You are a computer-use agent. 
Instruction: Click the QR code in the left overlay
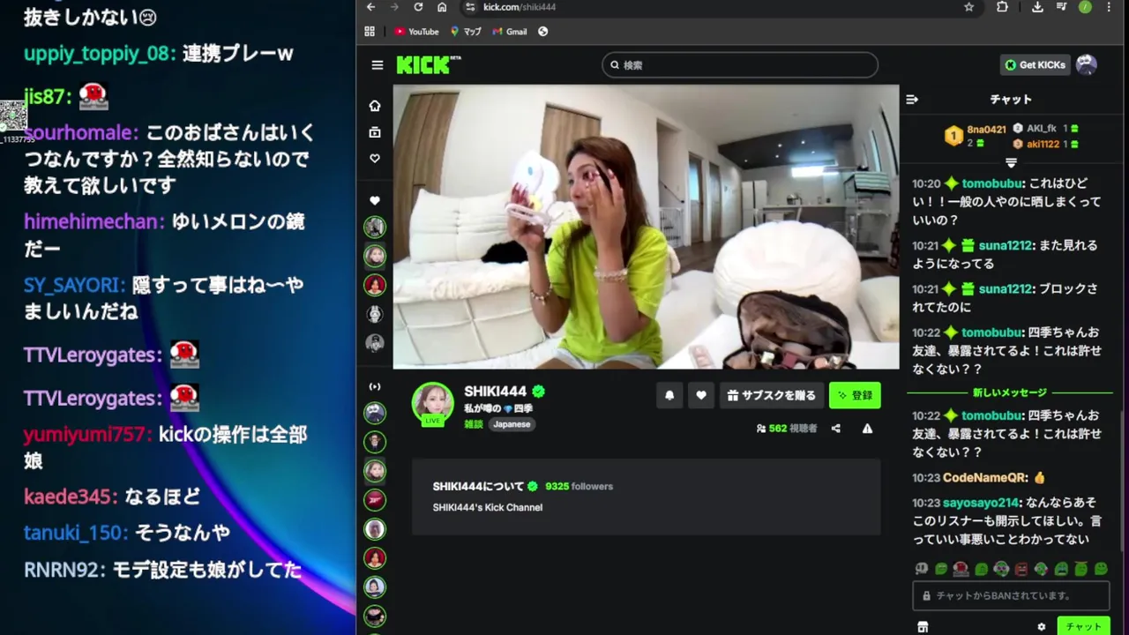tap(12, 116)
